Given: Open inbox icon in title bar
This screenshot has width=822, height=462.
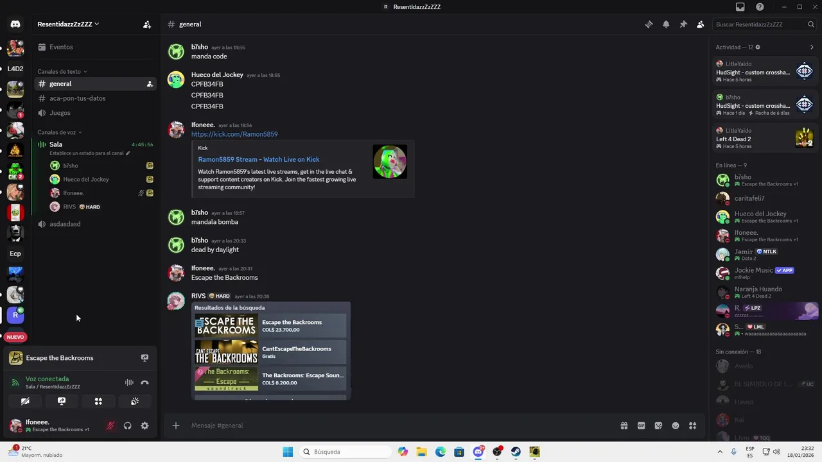Looking at the screenshot, I should pos(740,7).
